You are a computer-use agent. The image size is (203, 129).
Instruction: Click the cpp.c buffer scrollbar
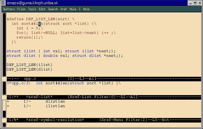coord(4,44)
